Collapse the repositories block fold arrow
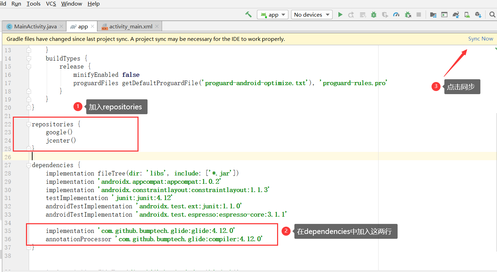Viewport: 497px width, 272px height. pyautogui.click(x=29, y=123)
